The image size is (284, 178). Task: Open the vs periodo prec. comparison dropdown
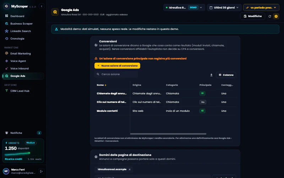click(261, 7)
